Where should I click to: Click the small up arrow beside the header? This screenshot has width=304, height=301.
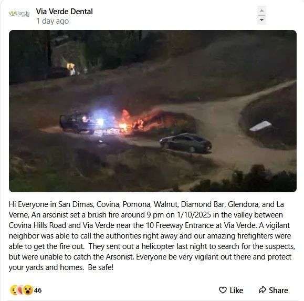click(261, 11)
